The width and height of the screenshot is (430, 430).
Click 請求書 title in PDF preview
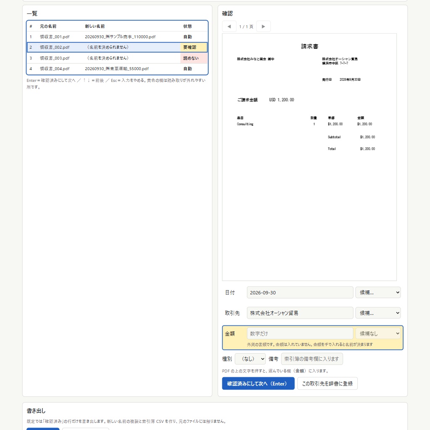coord(309,46)
